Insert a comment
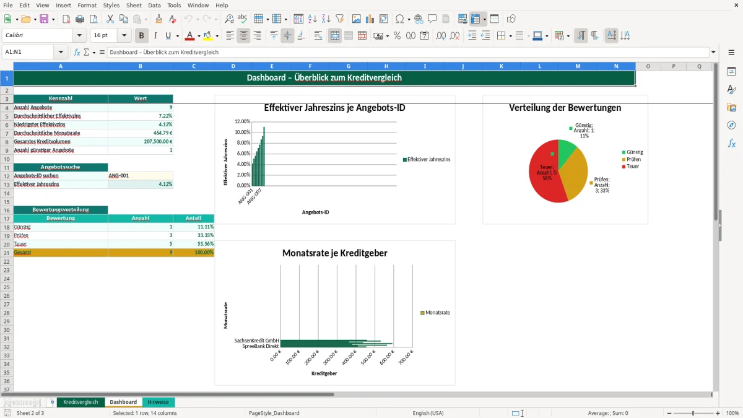This screenshot has height=418, width=743. tap(432, 19)
